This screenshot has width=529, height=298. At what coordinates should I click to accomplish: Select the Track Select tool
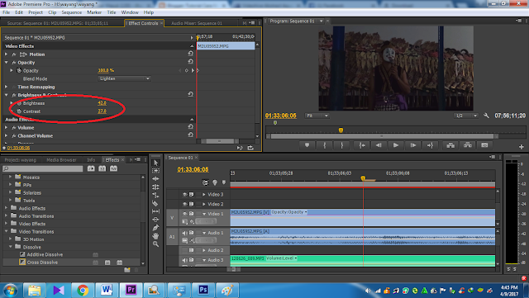pyautogui.click(x=156, y=171)
